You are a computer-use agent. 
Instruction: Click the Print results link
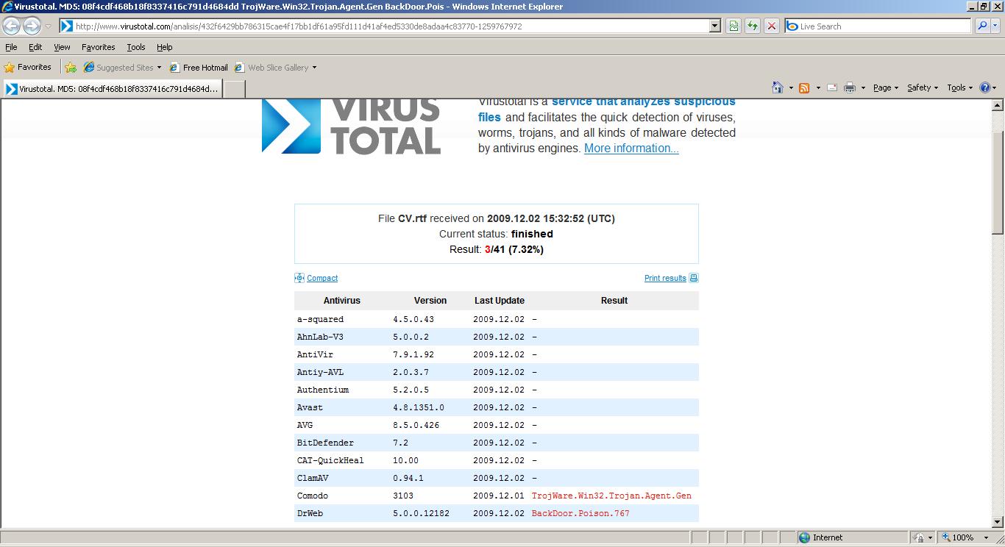tap(665, 278)
